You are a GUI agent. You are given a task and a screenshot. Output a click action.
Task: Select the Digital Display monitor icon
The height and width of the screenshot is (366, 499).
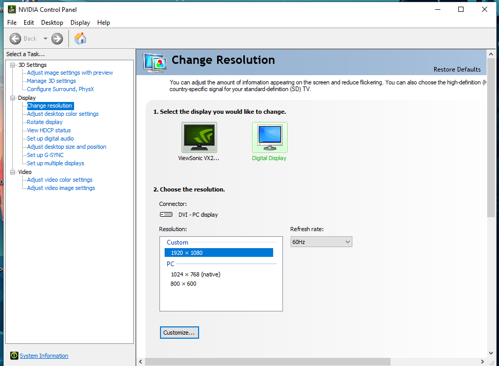tap(270, 137)
